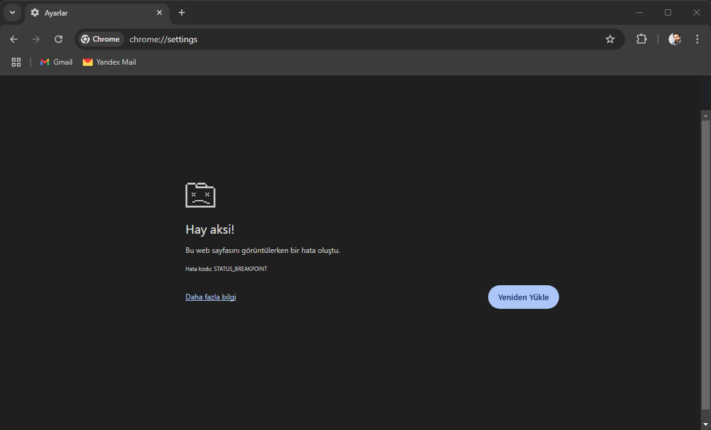The image size is (711, 430).
Task: Open a new tab with the plus button
Action: tap(181, 12)
